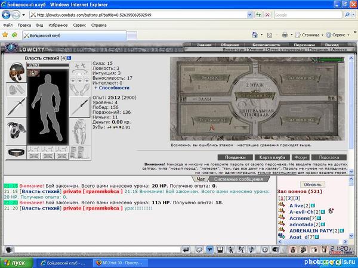Click the IE print icon

(x=285, y=35)
